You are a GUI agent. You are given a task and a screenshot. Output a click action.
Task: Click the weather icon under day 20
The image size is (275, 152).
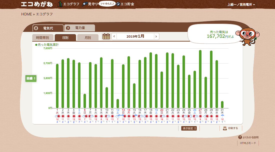point(162,116)
